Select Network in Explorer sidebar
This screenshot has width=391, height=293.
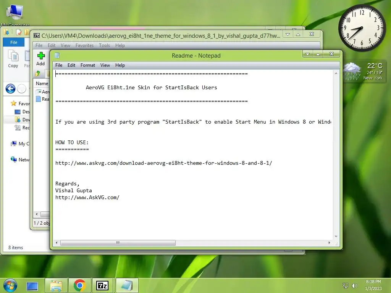(x=20, y=159)
